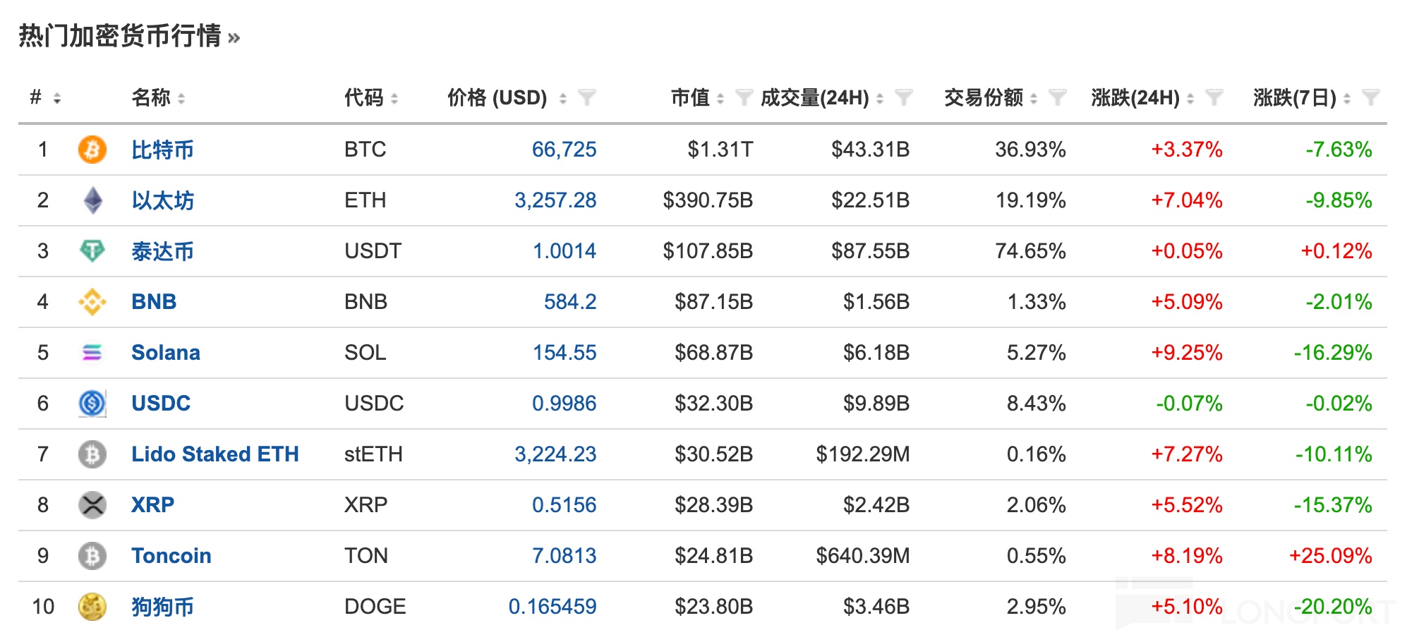Sort table by 代码 column header

pos(394,99)
